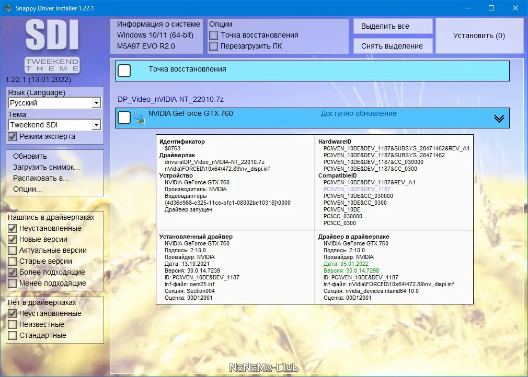Click the Tweekend Theme badge
Image resolution: width=528 pixels, height=377 pixels.
[x=52, y=65]
